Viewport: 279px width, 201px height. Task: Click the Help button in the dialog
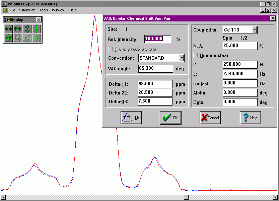tap(250, 118)
